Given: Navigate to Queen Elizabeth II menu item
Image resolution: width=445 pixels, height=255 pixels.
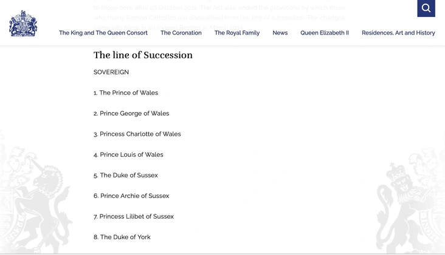Looking at the screenshot, I should pos(325,33).
